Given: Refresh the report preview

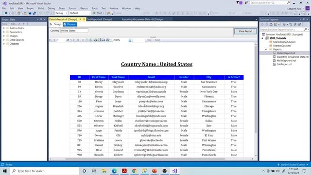Looking at the screenshot, I should pyautogui.click(x=91, y=40).
